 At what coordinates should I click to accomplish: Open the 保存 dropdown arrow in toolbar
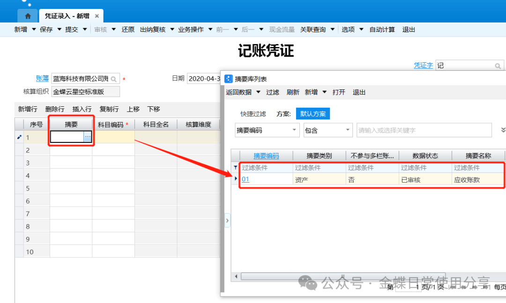pos(60,30)
